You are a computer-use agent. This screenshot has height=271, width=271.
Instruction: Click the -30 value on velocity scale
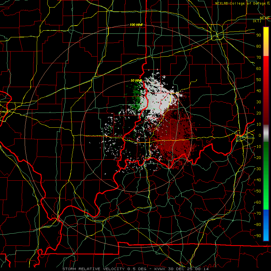pos(257,169)
